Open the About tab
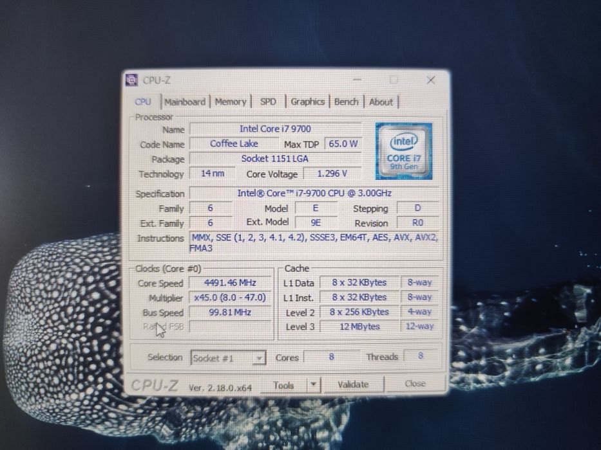 [381, 102]
